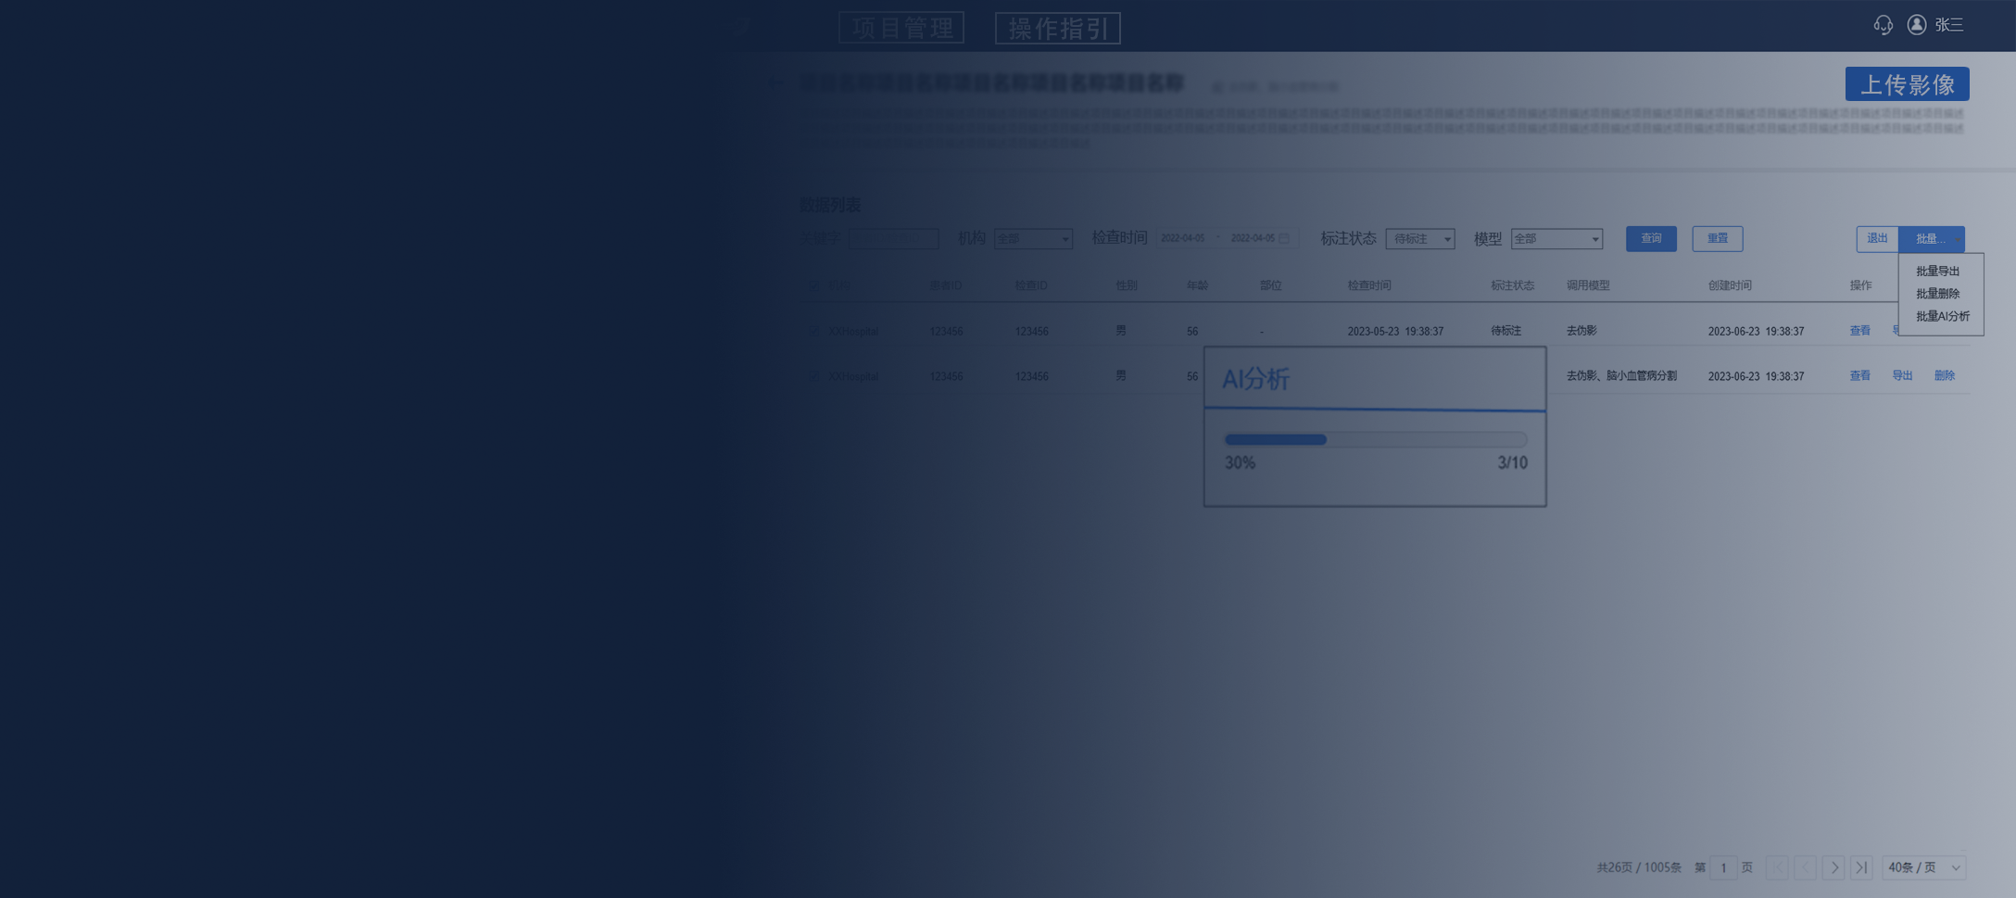Click the AI分析 progress bar

[x=1376, y=440]
